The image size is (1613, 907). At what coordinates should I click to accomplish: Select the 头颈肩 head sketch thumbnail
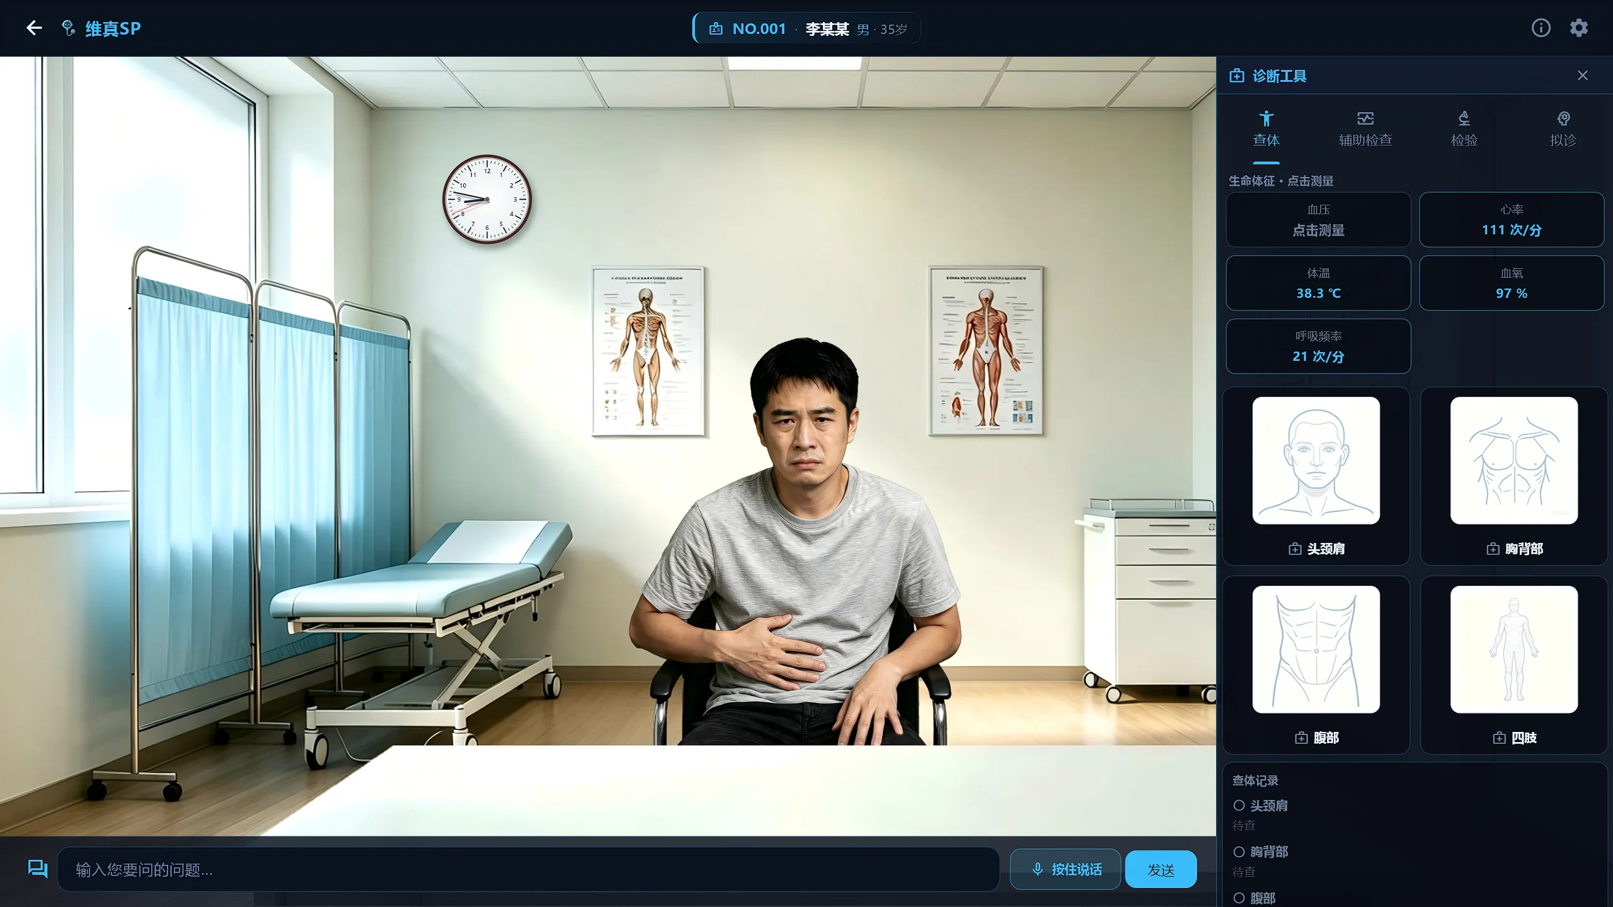click(x=1316, y=460)
